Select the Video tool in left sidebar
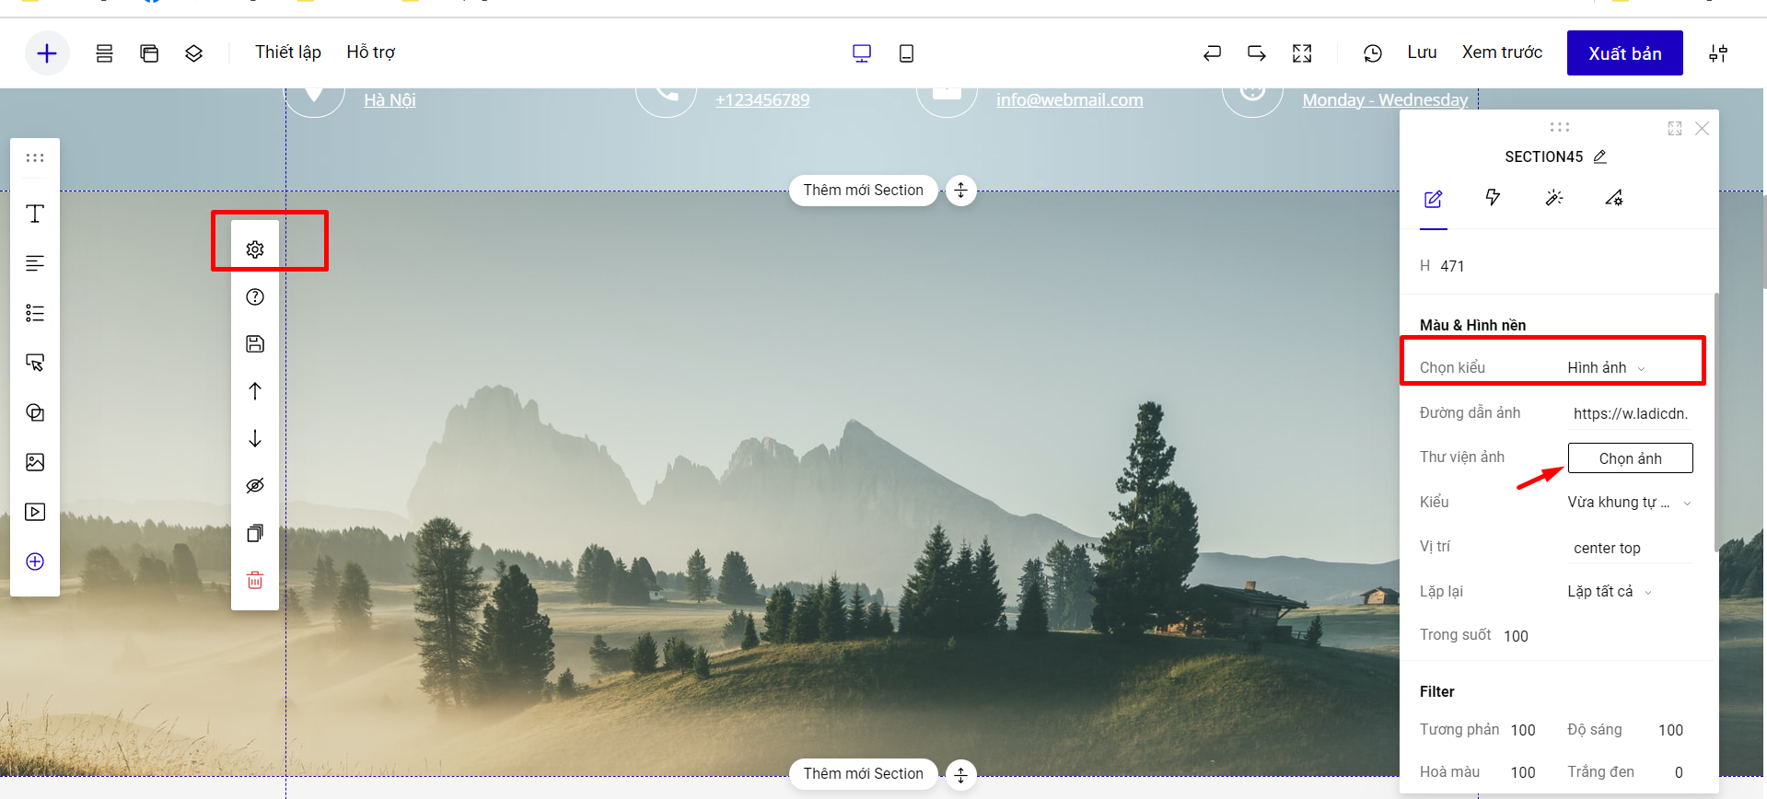 (x=35, y=512)
